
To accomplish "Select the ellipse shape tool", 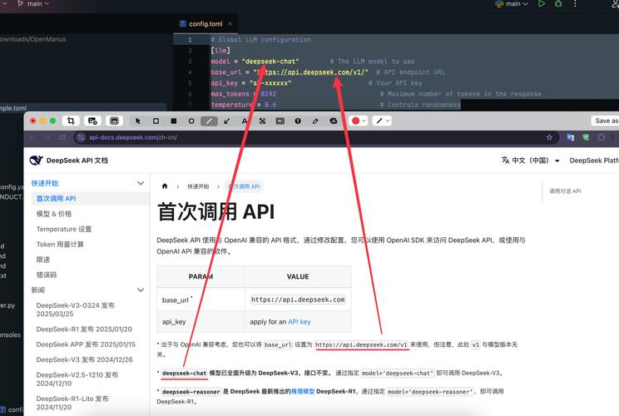I will coord(191,121).
